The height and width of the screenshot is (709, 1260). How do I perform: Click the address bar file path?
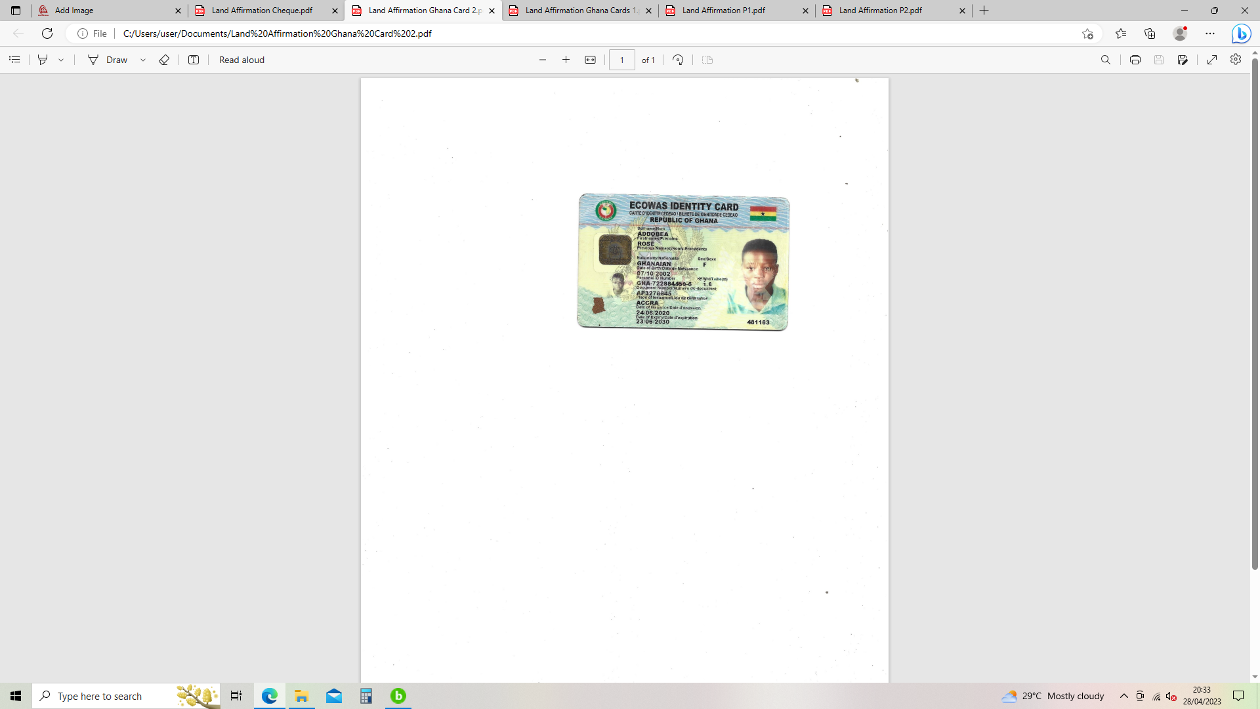[x=277, y=33]
